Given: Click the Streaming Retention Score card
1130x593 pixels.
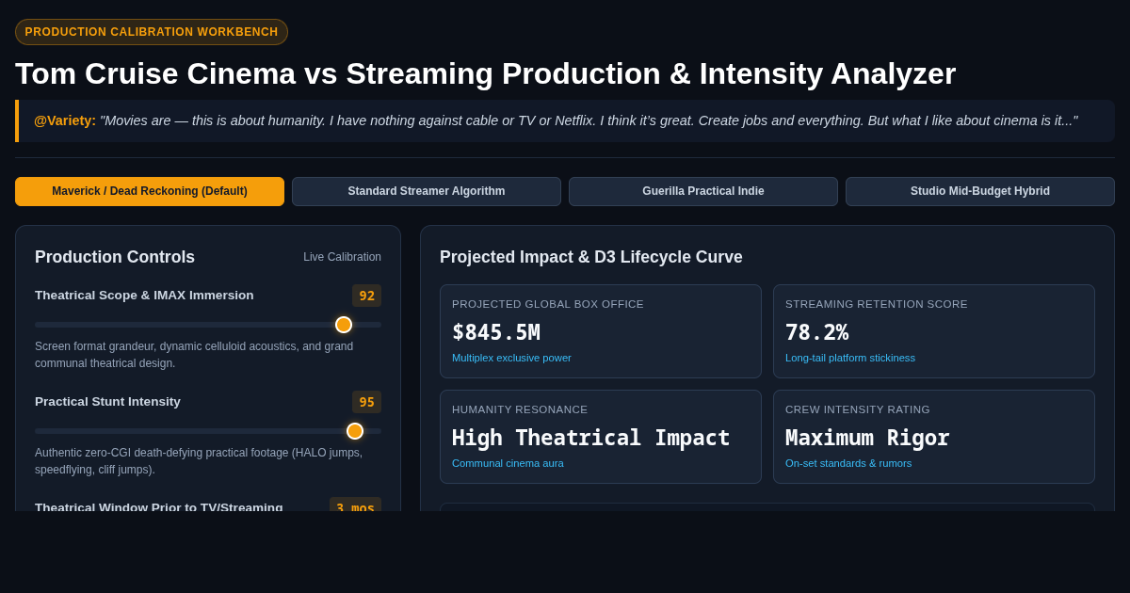Looking at the screenshot, I should 934,331.
